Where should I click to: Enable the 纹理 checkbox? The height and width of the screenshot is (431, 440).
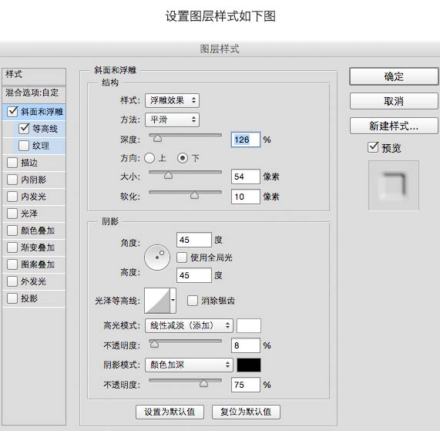24,146
